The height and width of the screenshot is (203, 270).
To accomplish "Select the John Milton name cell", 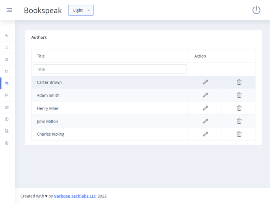I will coord(110,121).
